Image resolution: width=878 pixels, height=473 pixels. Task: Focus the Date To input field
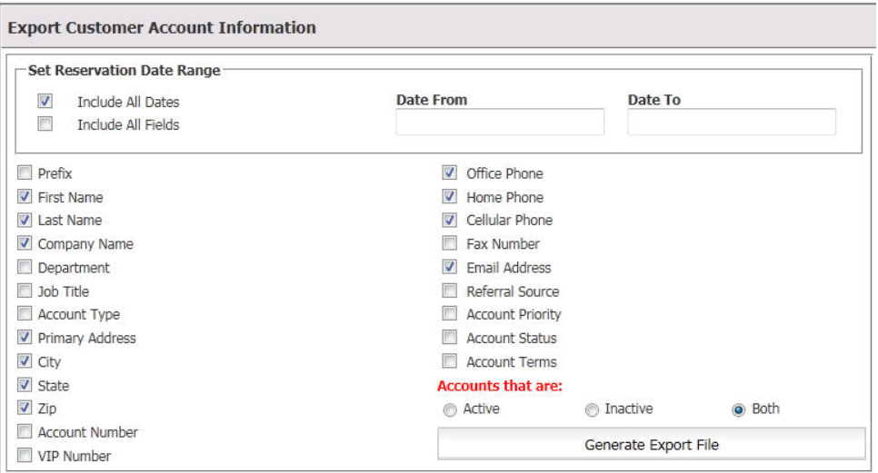tap(732, 123)
